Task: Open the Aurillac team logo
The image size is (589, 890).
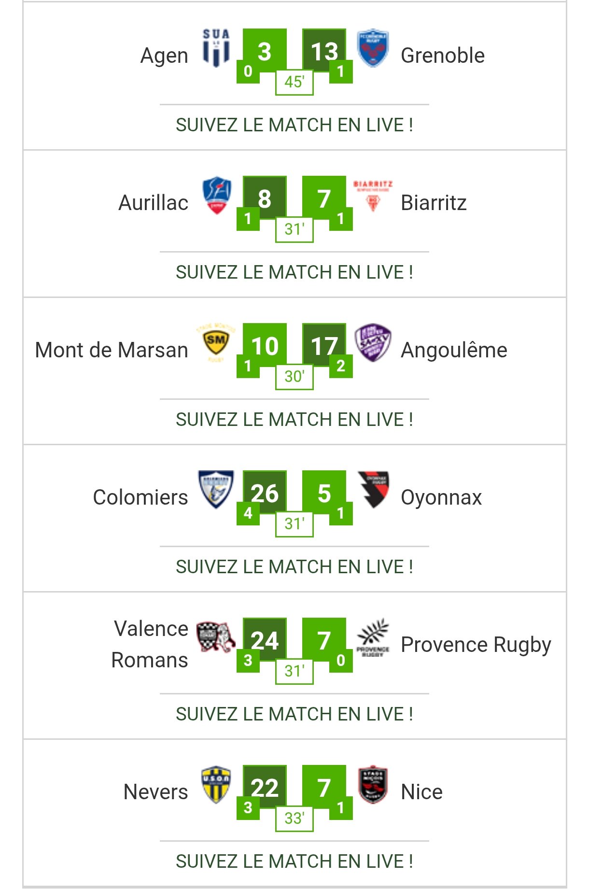Action: tap(217, 196)
